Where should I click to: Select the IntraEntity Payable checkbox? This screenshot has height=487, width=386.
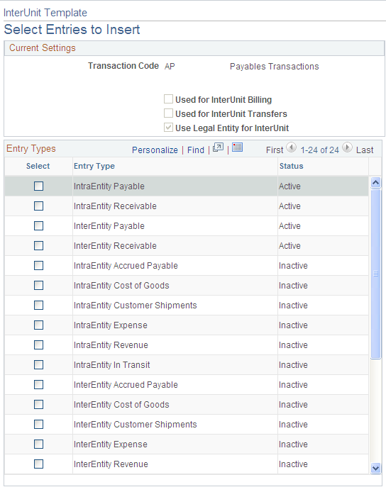(38, 186)
